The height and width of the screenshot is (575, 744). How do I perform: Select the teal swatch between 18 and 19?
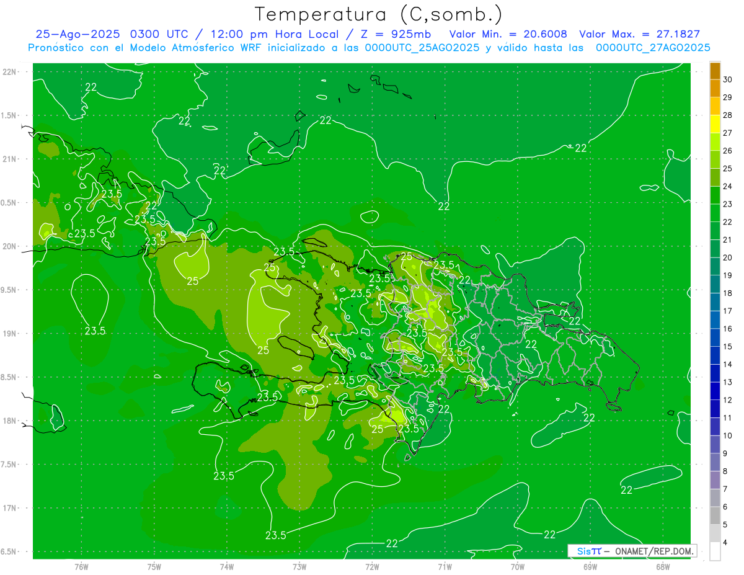tap(715, 284)
